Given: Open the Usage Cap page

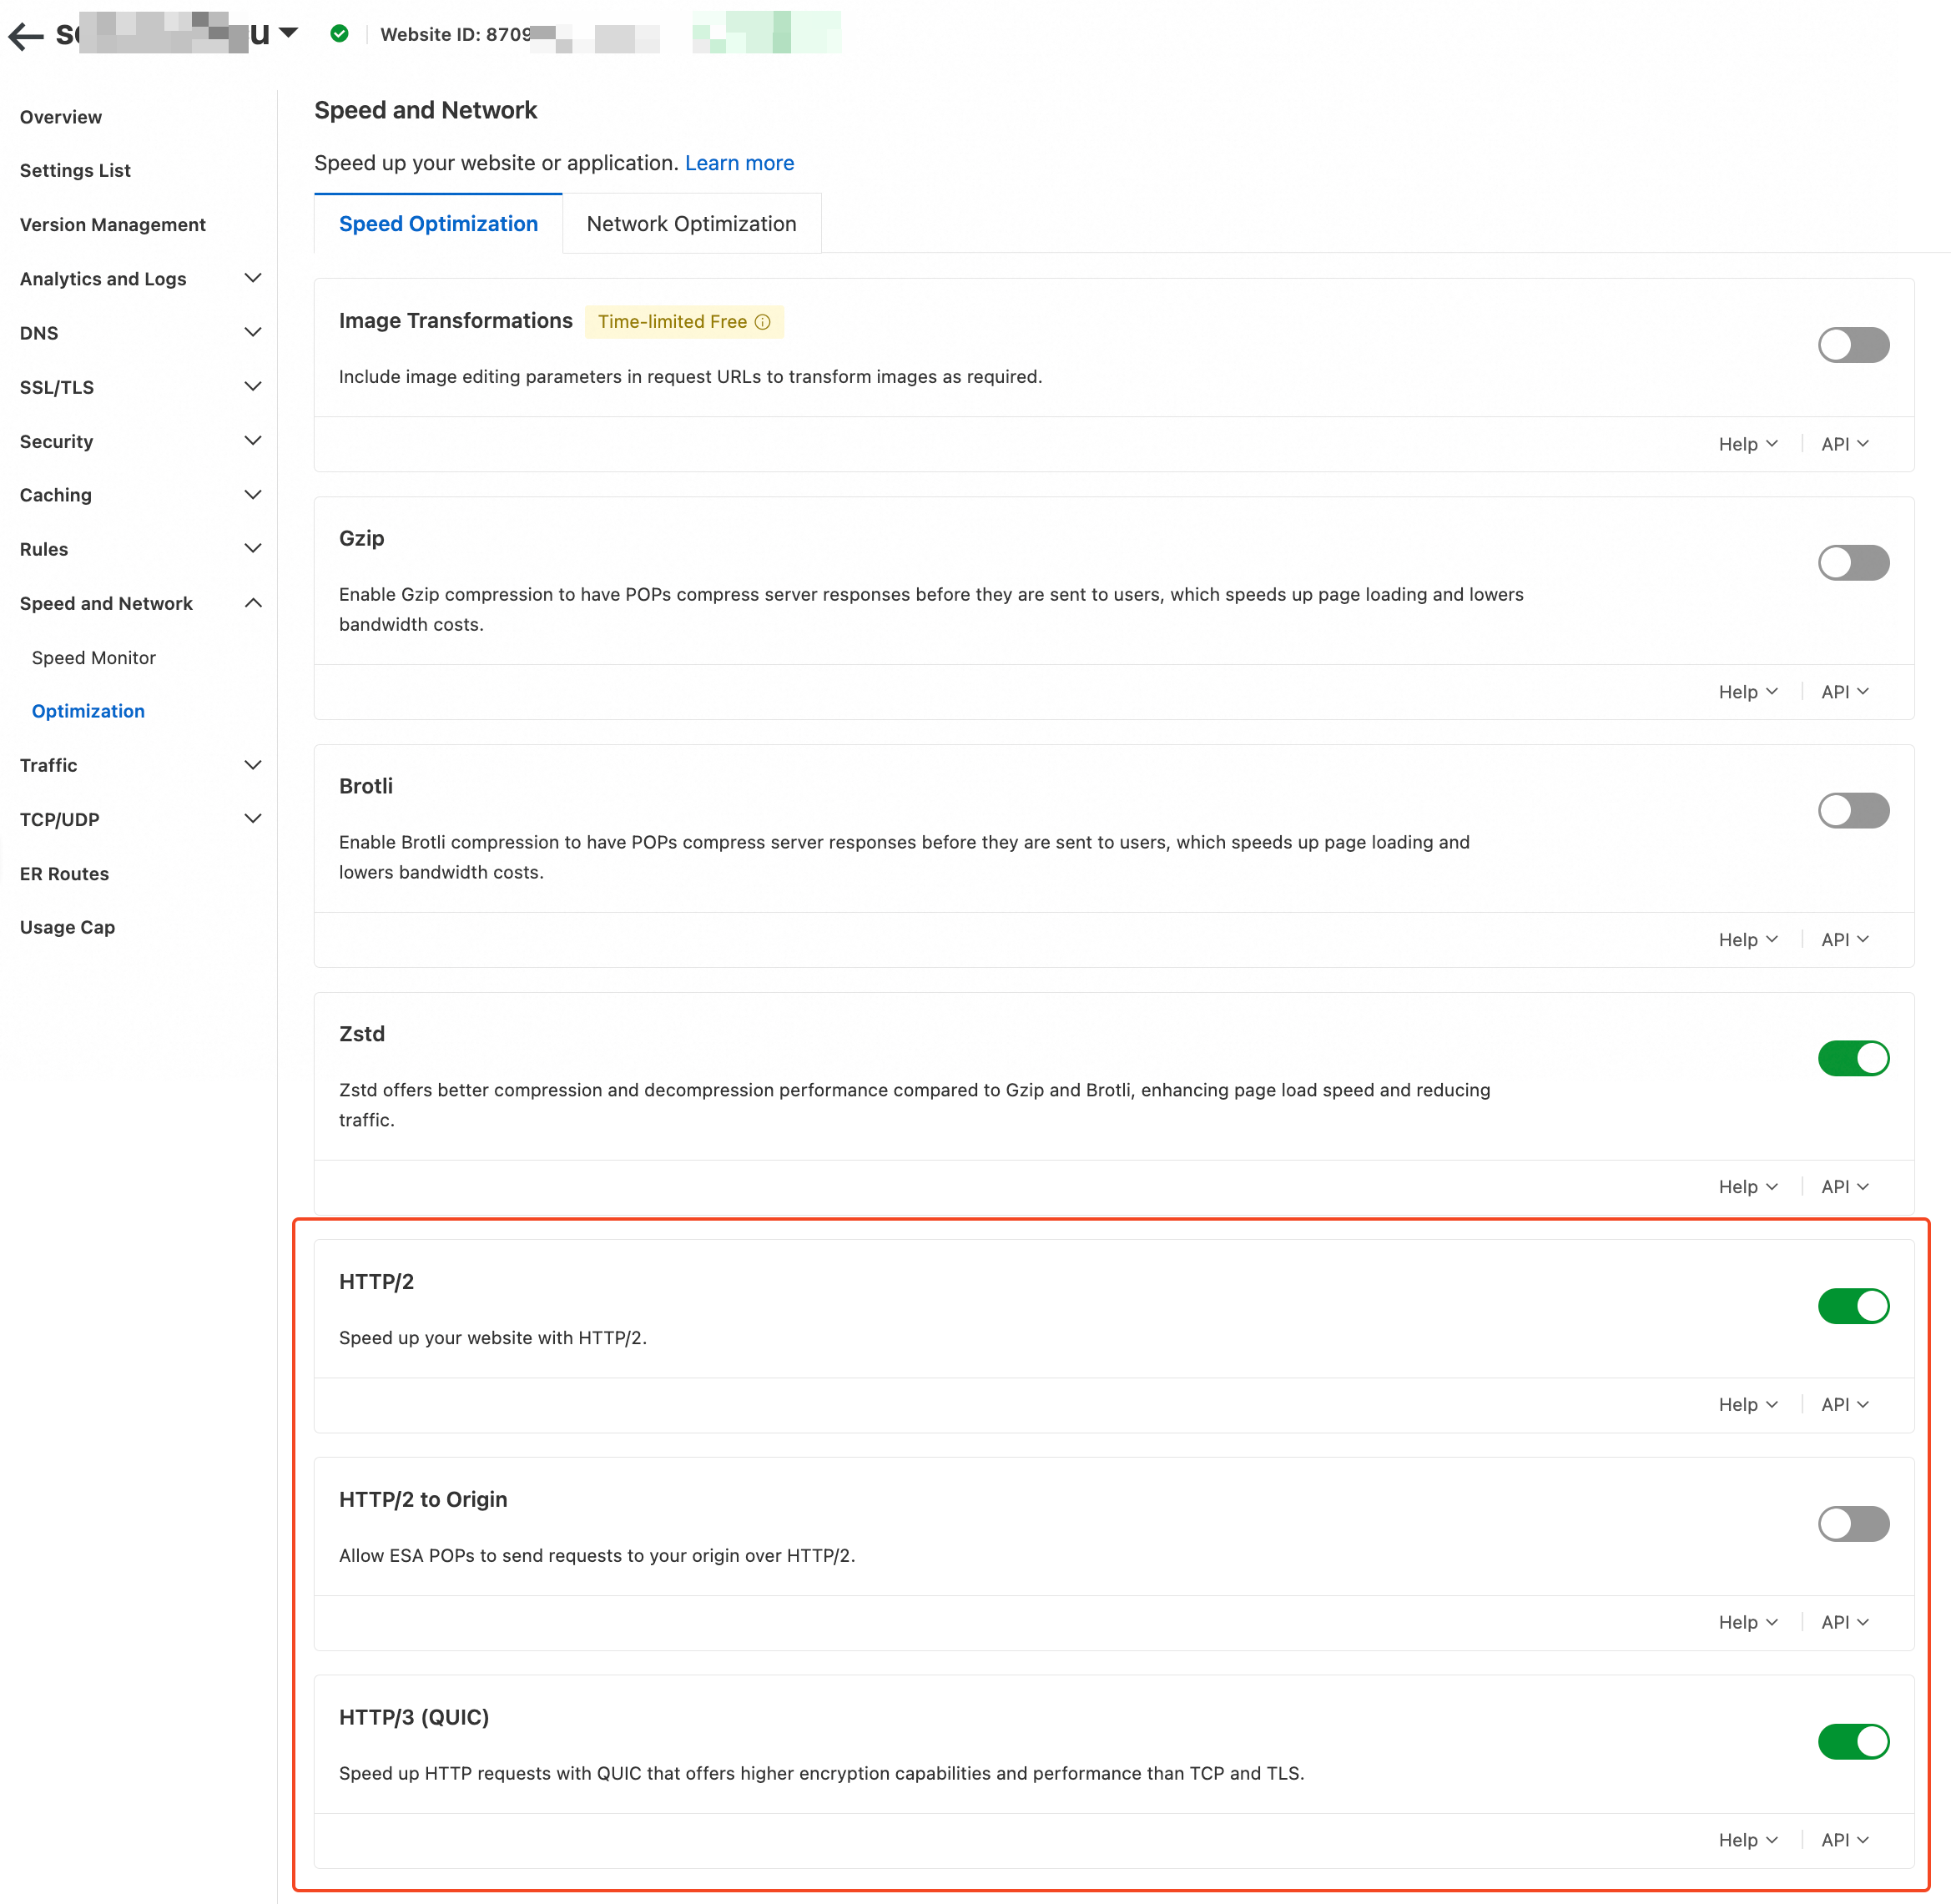Looking at the screenshot, I should click(67, 927).
